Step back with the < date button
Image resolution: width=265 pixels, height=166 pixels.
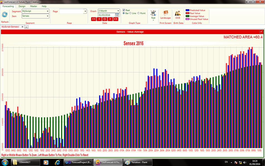[99, 19]
